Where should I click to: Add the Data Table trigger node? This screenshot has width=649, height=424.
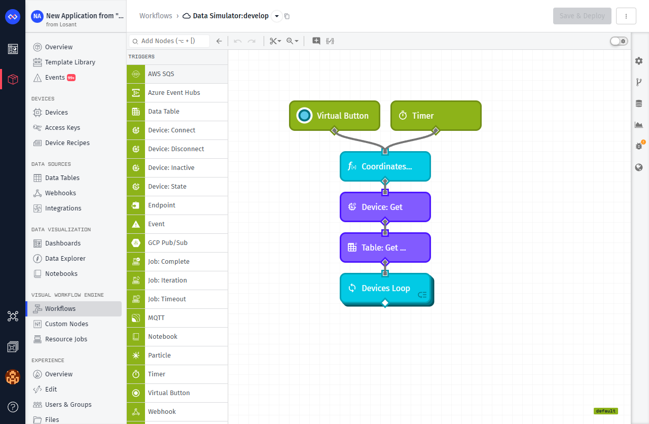point(177,112)
